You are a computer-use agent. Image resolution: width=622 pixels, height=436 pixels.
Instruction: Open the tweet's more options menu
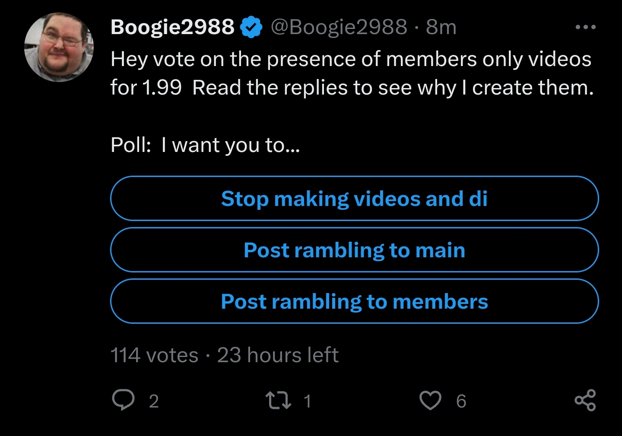585,27
